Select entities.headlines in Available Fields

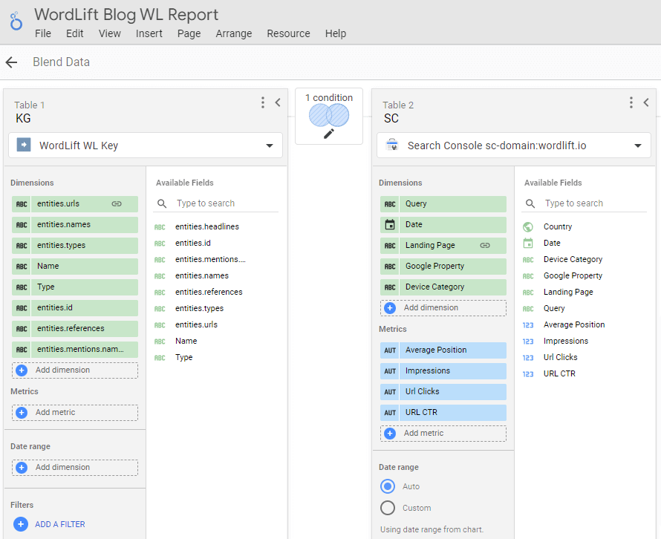[x=207, y=226]
